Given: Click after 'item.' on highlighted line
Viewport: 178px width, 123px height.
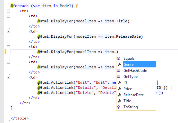Looking at the screenshot, I should [x=116, y=52].
